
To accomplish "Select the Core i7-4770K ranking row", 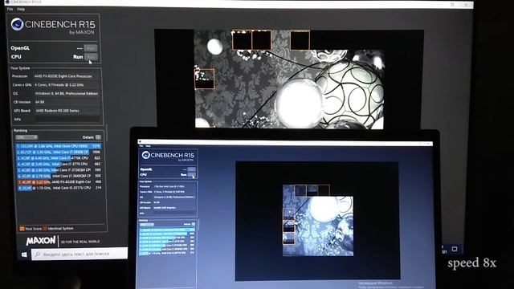I will pyautogui.click(x=59, y=158).
